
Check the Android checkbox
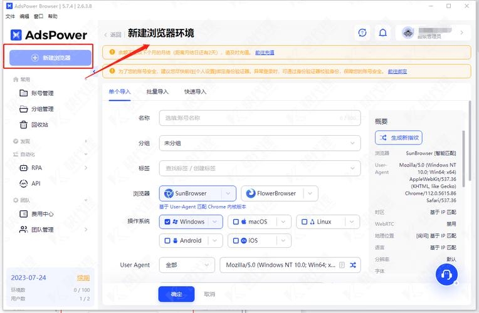(167, 241)
